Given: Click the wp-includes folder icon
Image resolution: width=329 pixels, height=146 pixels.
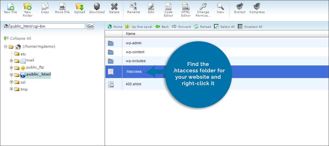Looking at the screenshot, I should [111, 61].
